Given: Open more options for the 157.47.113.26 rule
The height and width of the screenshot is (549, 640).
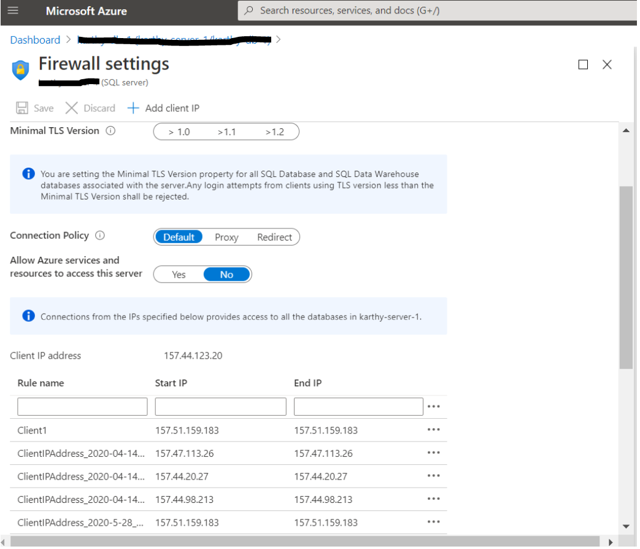Looking at the screenshot, I should pos(433,453).
